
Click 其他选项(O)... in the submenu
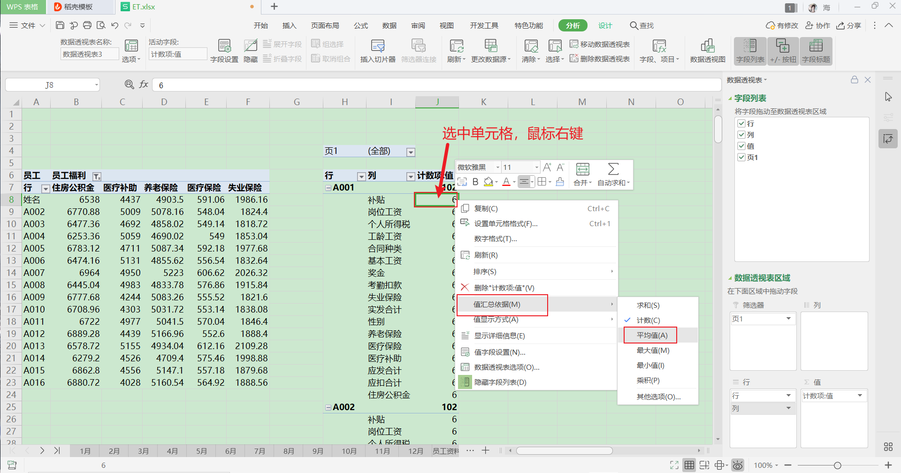point(658,397)
